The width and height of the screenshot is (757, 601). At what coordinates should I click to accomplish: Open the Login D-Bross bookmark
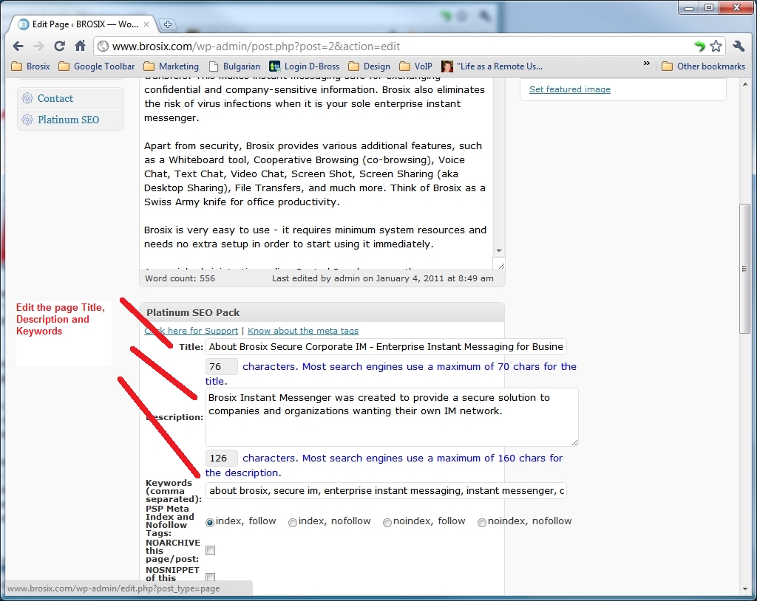(304, 66)
